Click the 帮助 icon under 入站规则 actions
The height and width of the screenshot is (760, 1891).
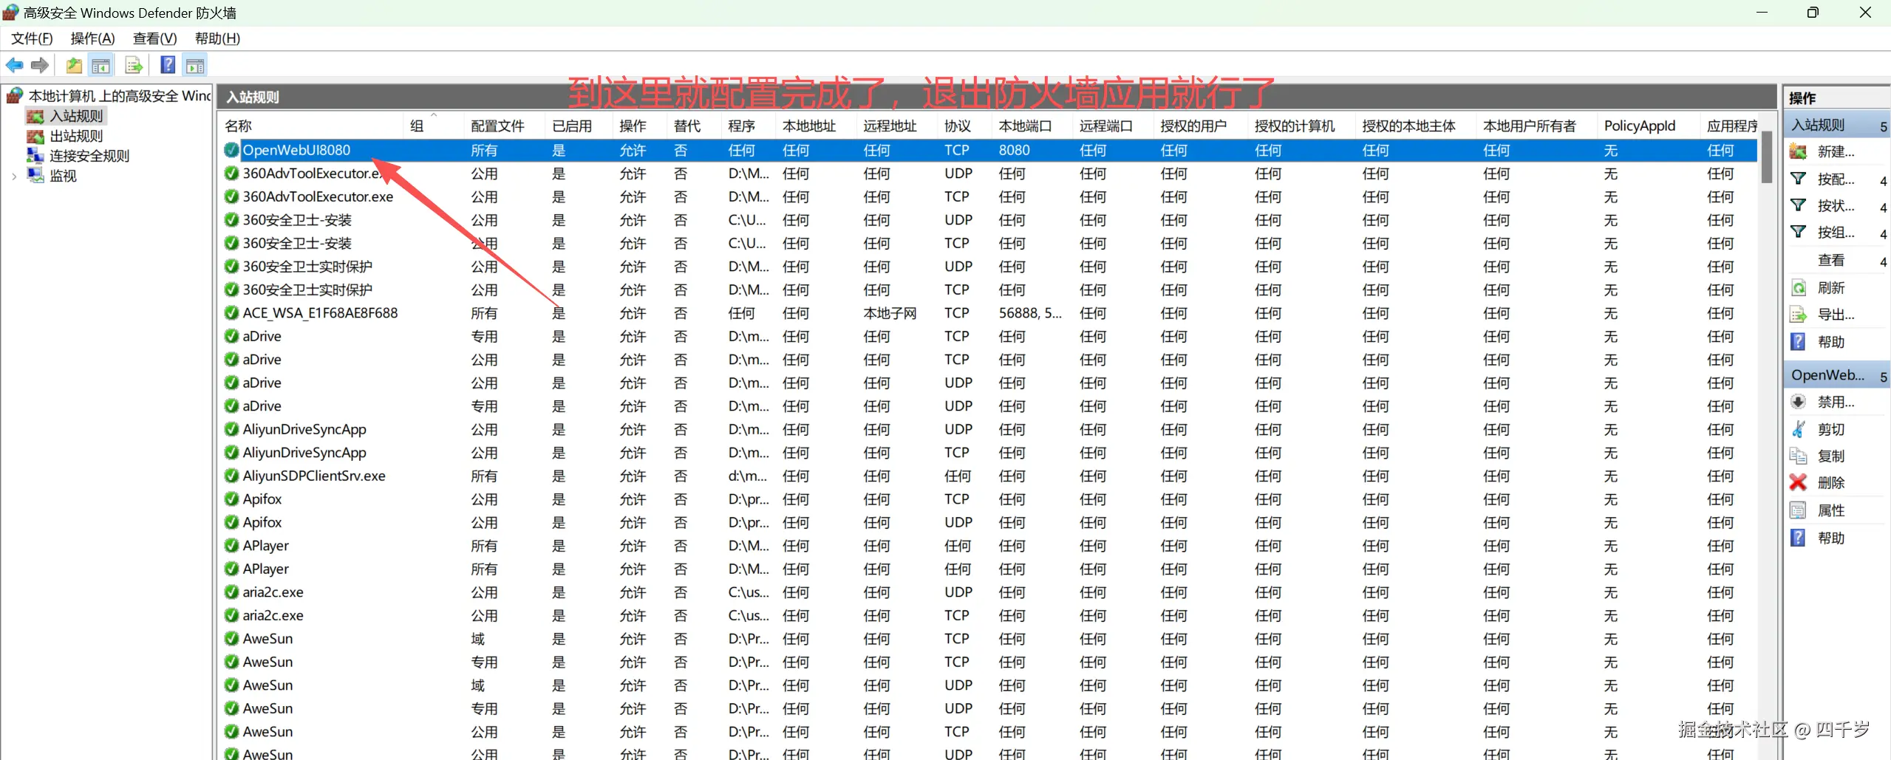1799,342
